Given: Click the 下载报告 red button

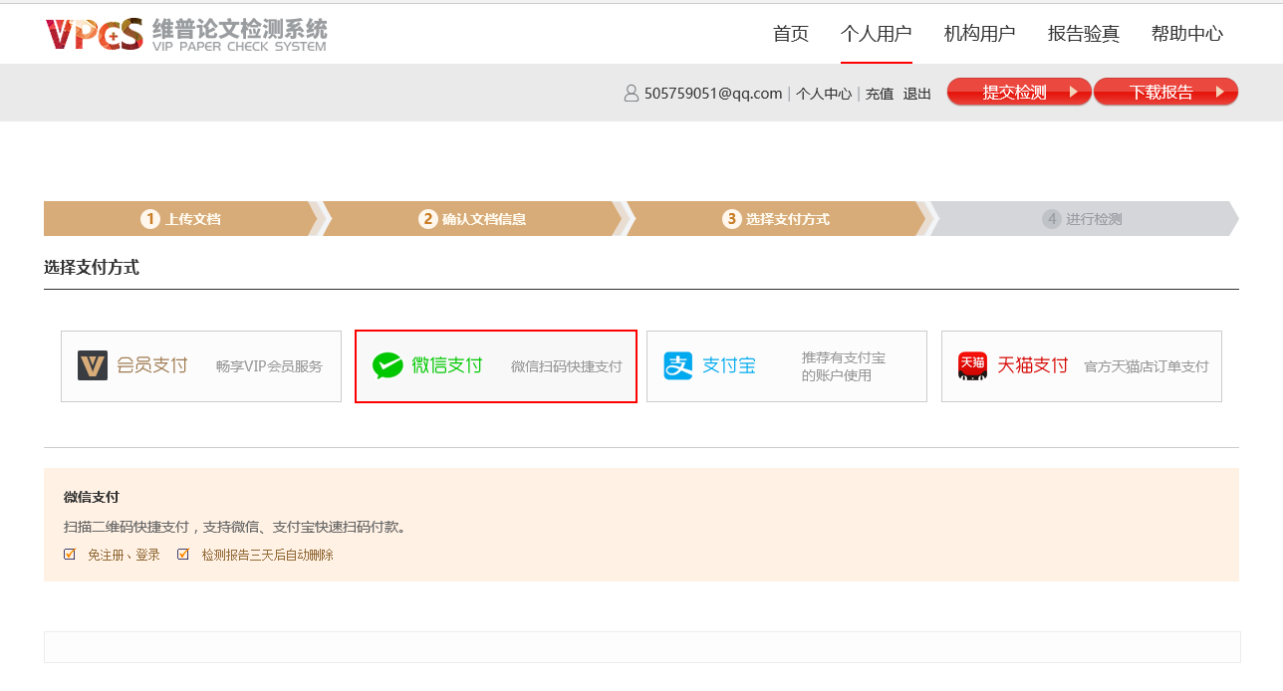Looking at the screenshot, I should click(1165, 92).
